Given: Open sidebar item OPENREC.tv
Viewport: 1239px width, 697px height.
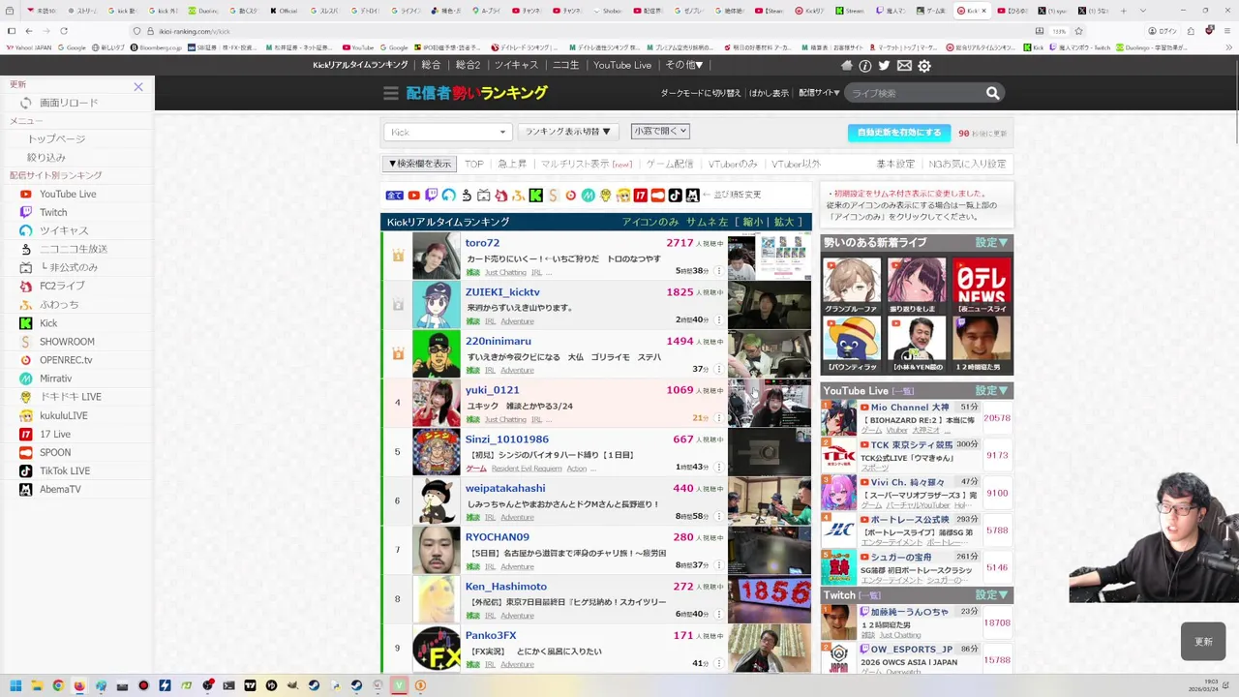Looking at the screenshot, I should tap(66, 359).
